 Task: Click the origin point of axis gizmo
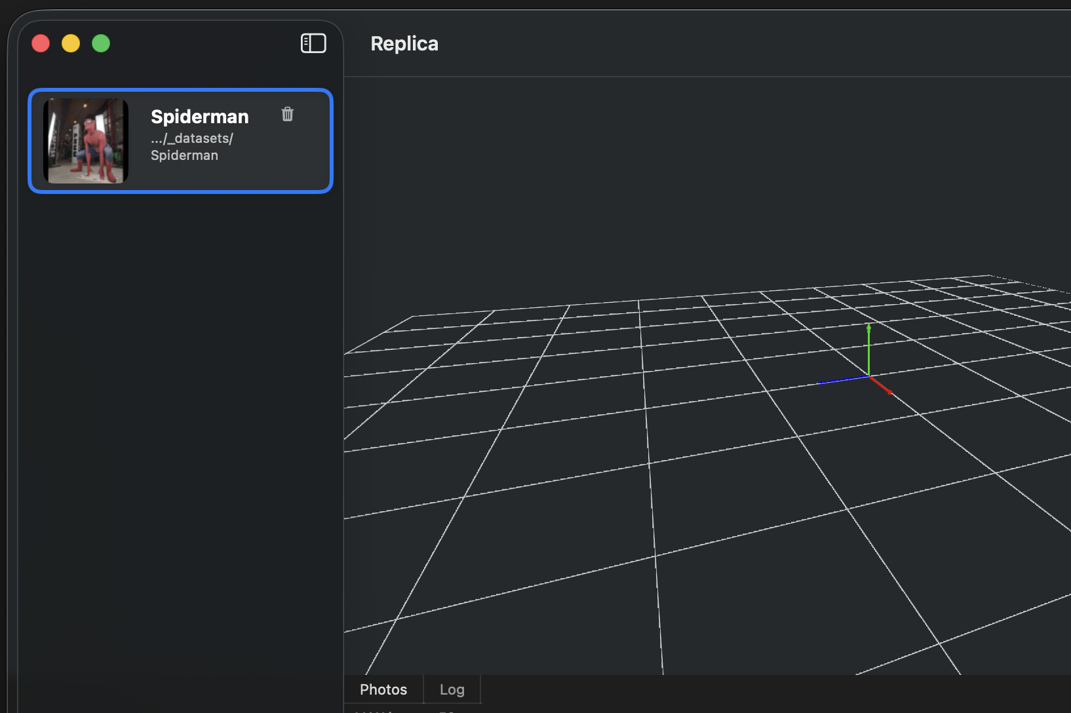click(869, 377)
